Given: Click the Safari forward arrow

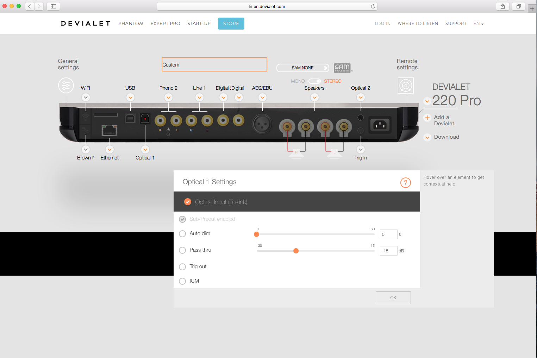Looking at the screenshot, I should point(39,6).
